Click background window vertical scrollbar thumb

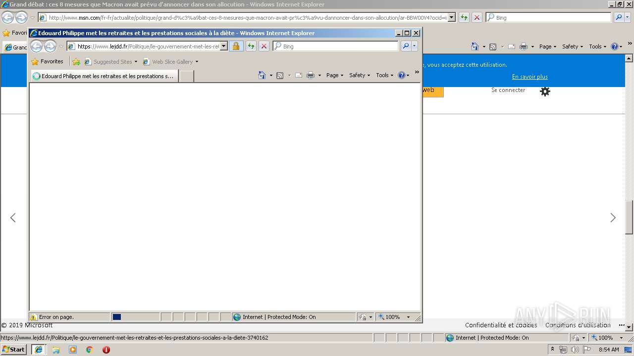click(x=629, y=217)
